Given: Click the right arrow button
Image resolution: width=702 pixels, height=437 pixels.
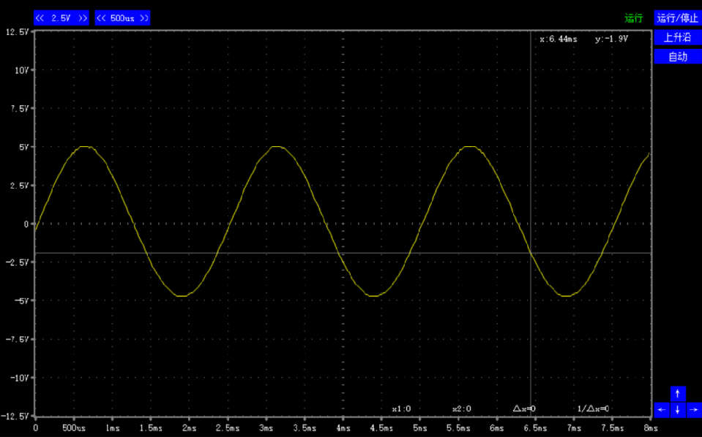Looking at the screenshot, I should [694, 410].
